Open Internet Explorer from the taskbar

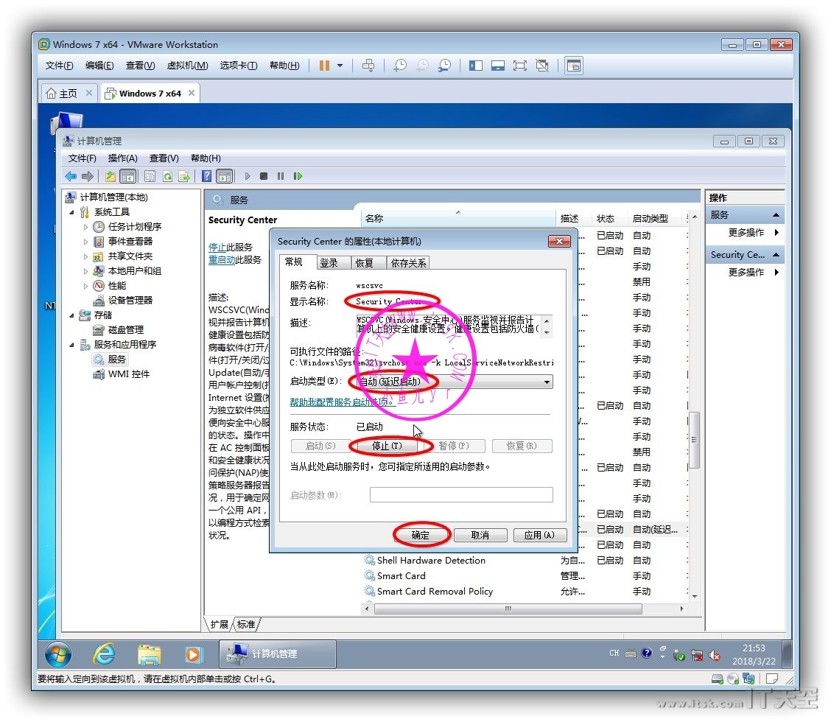(104, 653)
